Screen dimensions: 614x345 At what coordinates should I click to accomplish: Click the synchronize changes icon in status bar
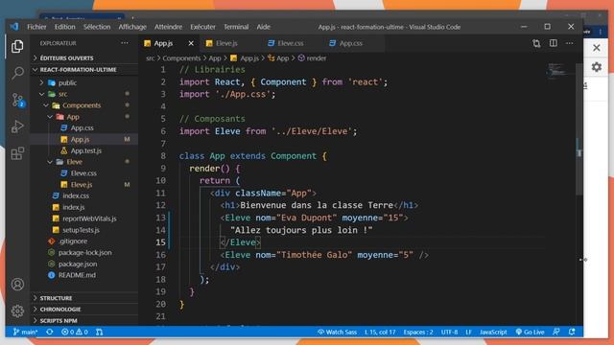49,333
